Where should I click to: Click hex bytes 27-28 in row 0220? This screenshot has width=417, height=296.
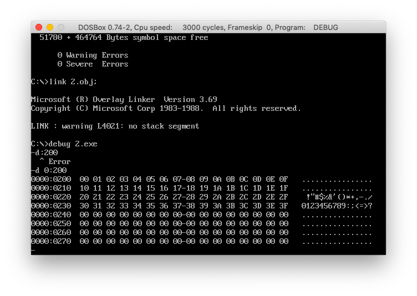tap(184, 197)
